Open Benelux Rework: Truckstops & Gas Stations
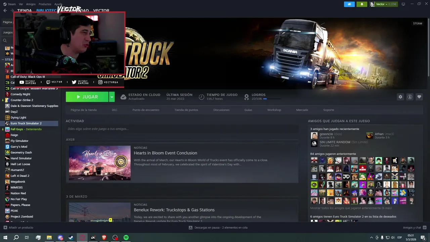Viewport: 430px width, 242px height. (174, 210)
